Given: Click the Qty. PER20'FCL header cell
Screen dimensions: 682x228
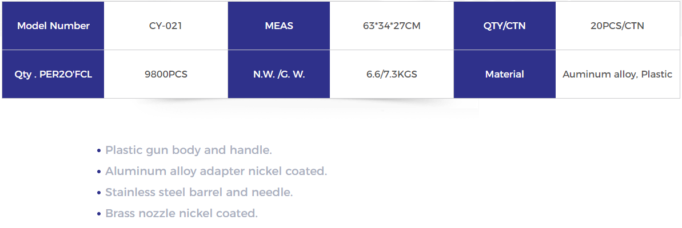Looking at the screenshot, I should pos(53,74).
